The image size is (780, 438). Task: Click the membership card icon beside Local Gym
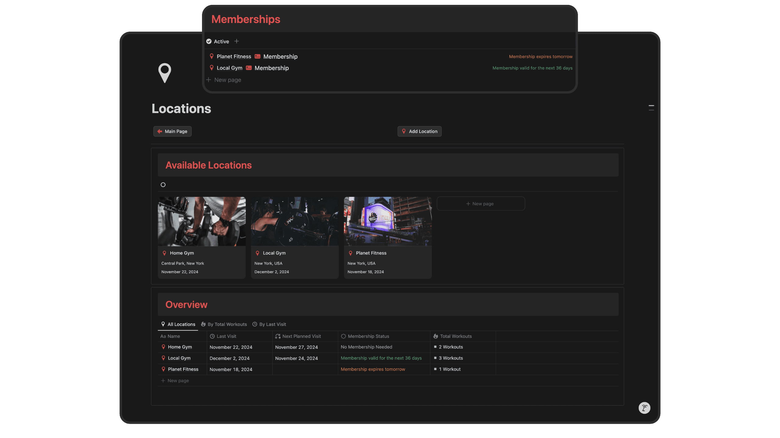coord(249,68)
